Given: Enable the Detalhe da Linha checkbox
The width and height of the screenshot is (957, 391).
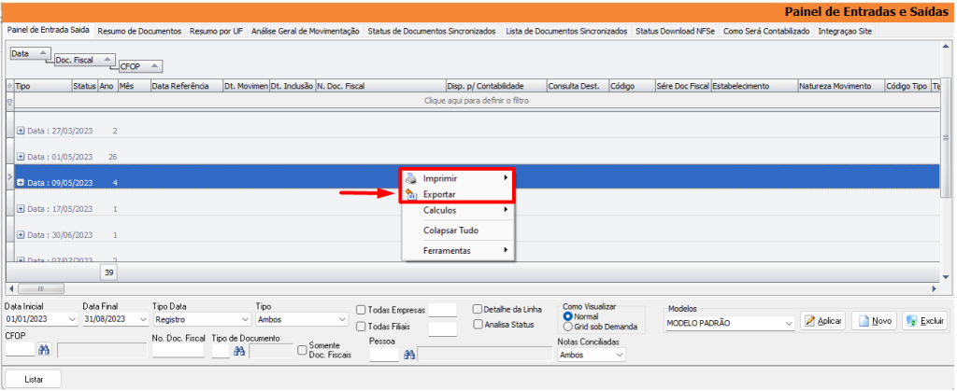Looking at the screenshot, I should pyautogui.click(x=478, y=309).
